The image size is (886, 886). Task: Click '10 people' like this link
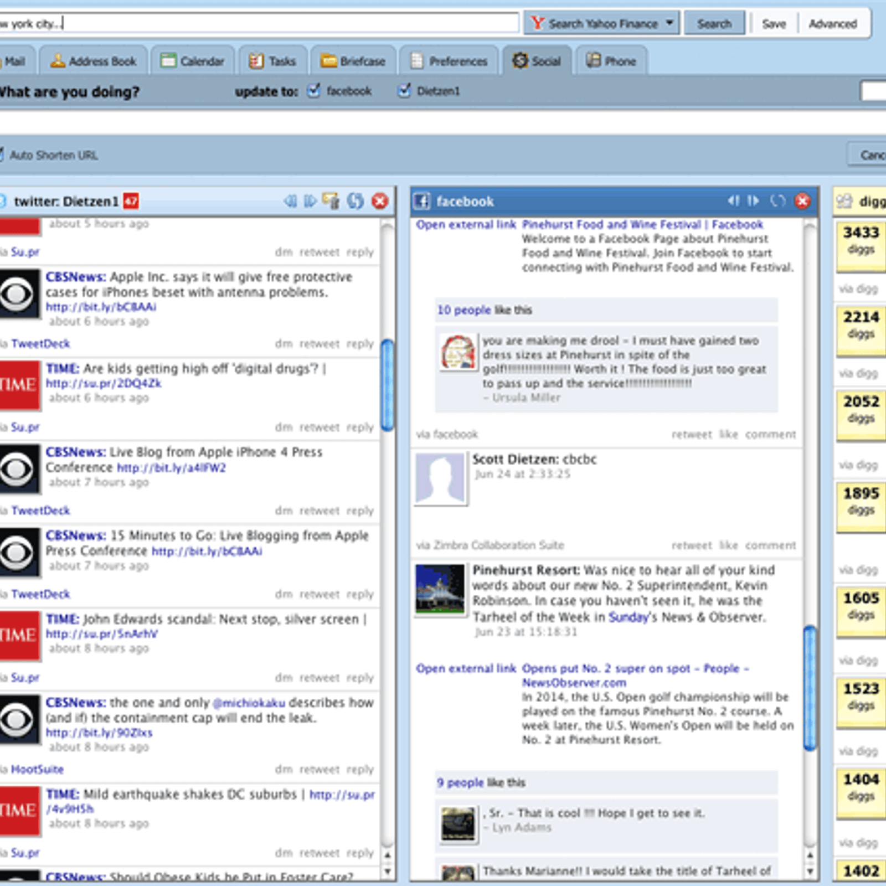[x=464, y=310]
